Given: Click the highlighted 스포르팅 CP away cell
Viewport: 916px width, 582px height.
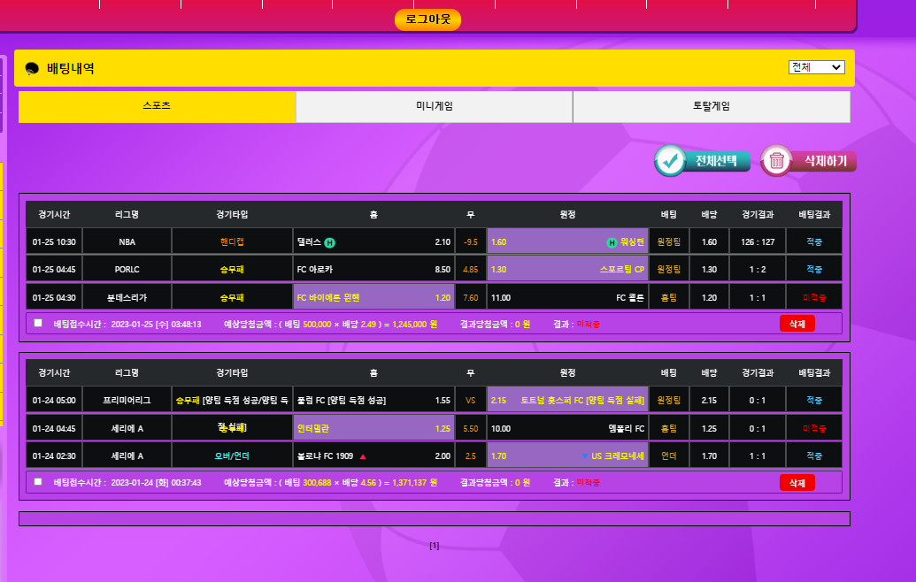Looking at the screenshot, I should click(x=567, y=270).
